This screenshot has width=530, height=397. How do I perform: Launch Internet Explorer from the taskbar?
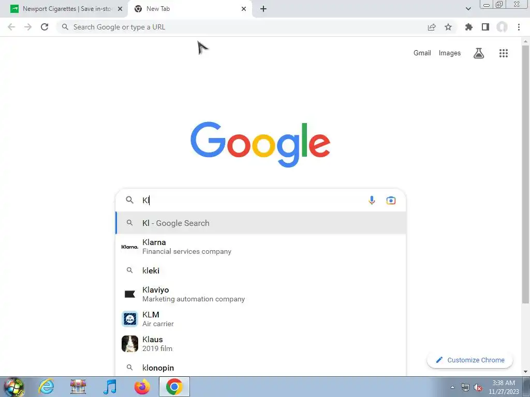tap(46, 387)
